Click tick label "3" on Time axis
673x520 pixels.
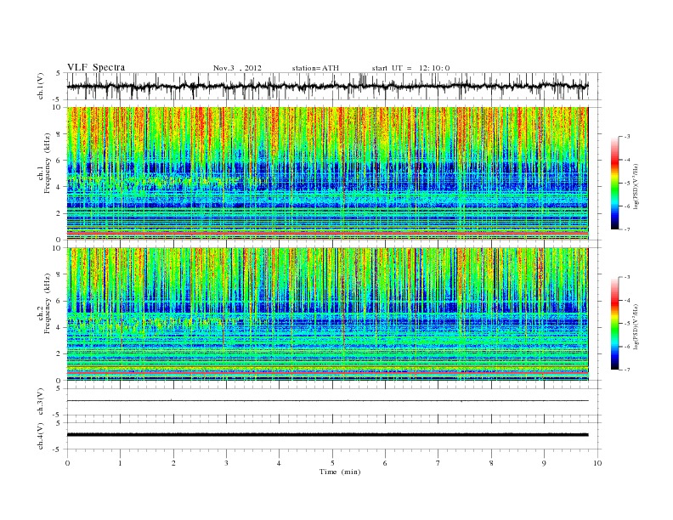pos(226,463)
